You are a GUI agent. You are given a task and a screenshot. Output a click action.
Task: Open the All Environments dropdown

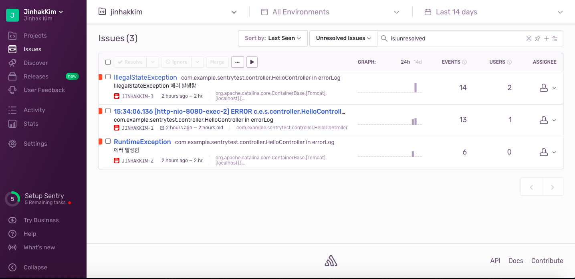coord(331,12)
